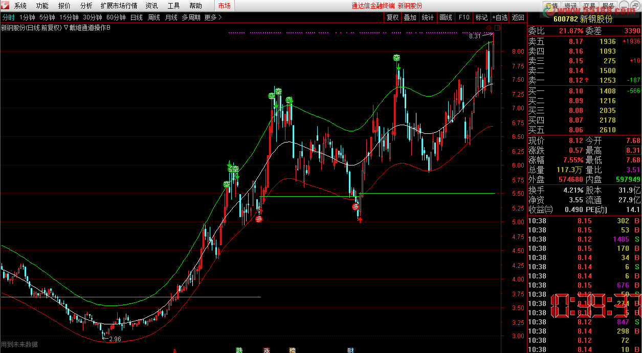The width and height of the screenshot is (642, 353).
Task: Expand the 更多 period options
Action: [213, 17]
